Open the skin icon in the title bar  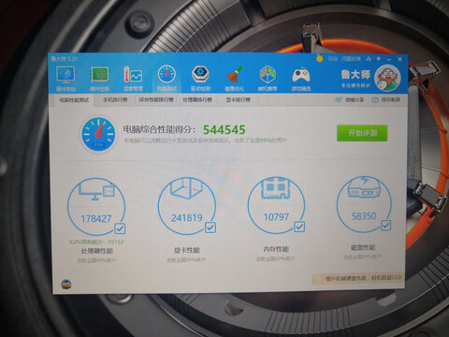coord(369,59)
